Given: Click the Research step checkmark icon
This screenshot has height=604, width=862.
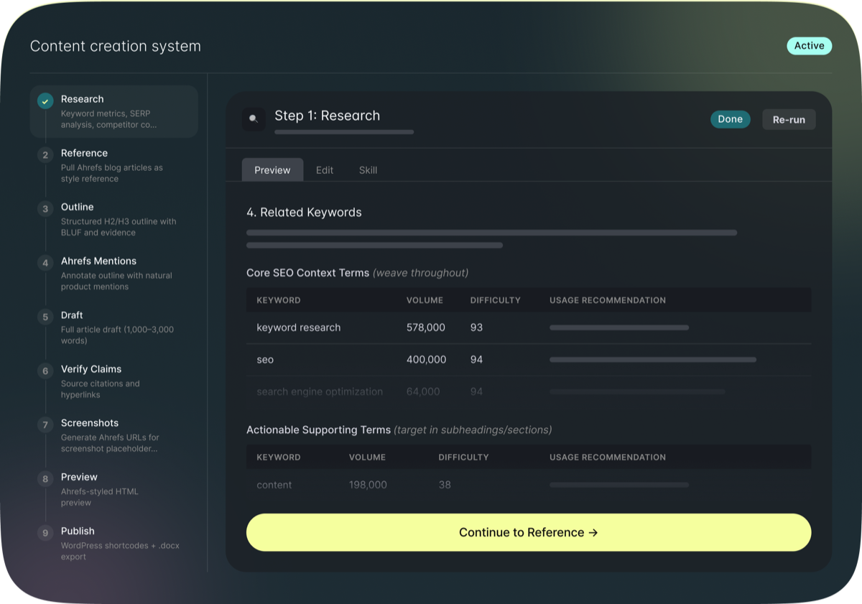Looking at the screenshot, I should [x=45, y=101].
